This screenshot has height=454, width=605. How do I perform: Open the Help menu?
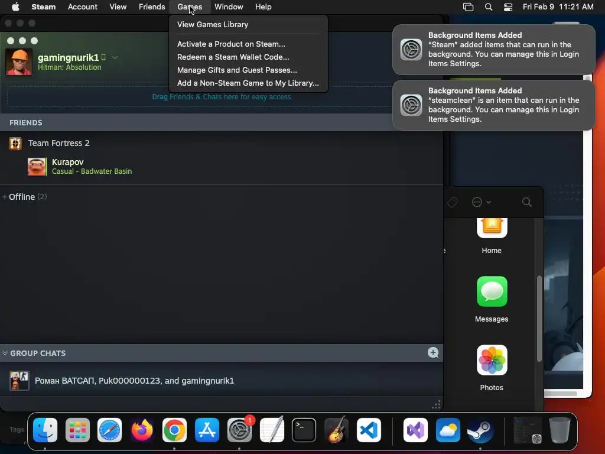coord(263,7)
